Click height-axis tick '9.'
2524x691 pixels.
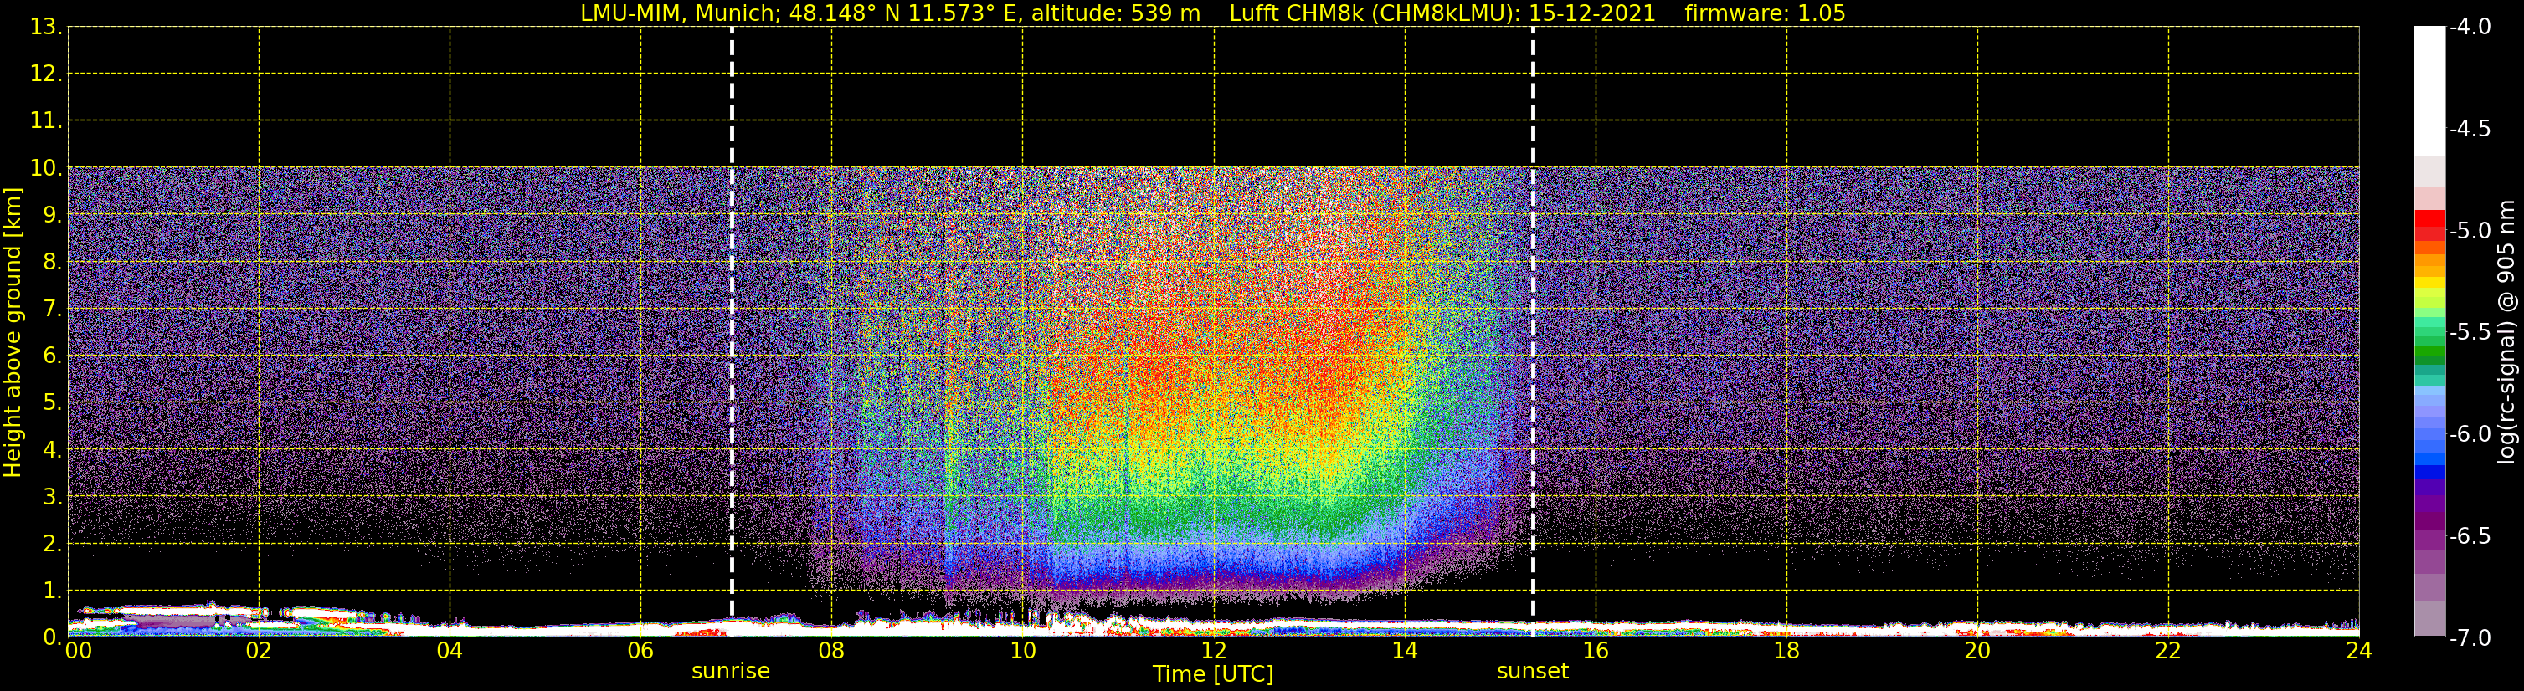click(52, 214)
